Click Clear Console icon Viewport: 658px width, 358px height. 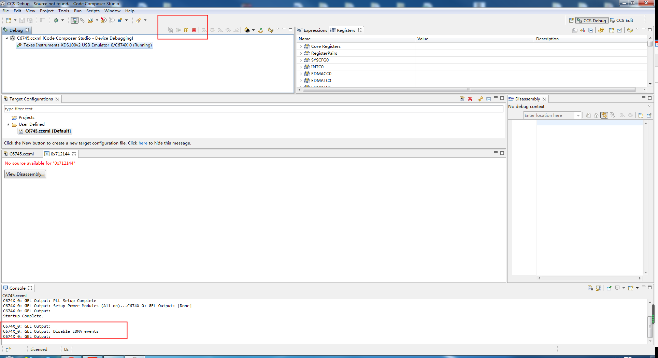(x=590, y=288)
